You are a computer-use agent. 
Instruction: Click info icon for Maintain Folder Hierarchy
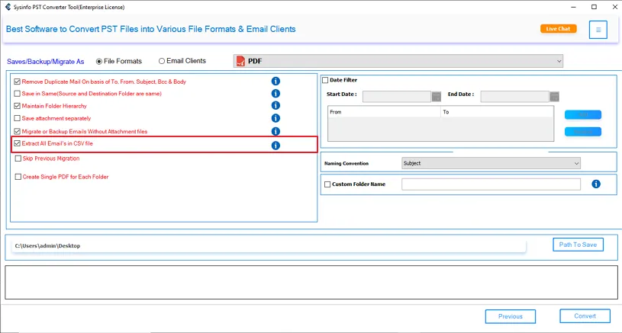coord(276,106)
